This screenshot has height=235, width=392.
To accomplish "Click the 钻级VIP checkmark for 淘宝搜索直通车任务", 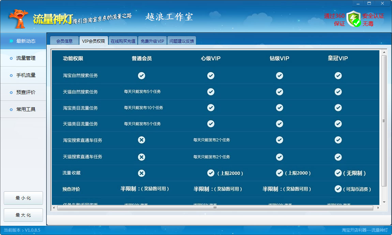I will 280,140.
